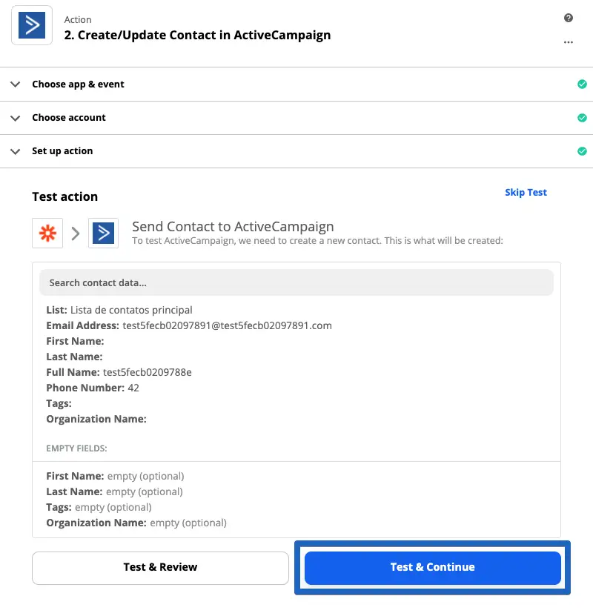593x616 pixels.
Task: Click the green checkmark beside Choose account
Action: point(582,118)
